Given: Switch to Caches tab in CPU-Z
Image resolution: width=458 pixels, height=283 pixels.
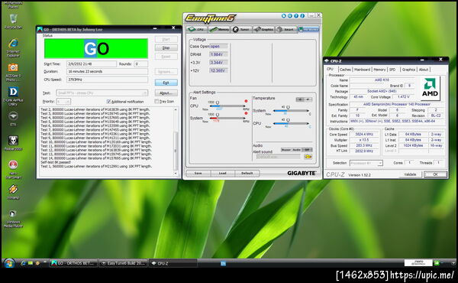Looking at the screenshot, I should pyautogui.click(x=345, y=70).
